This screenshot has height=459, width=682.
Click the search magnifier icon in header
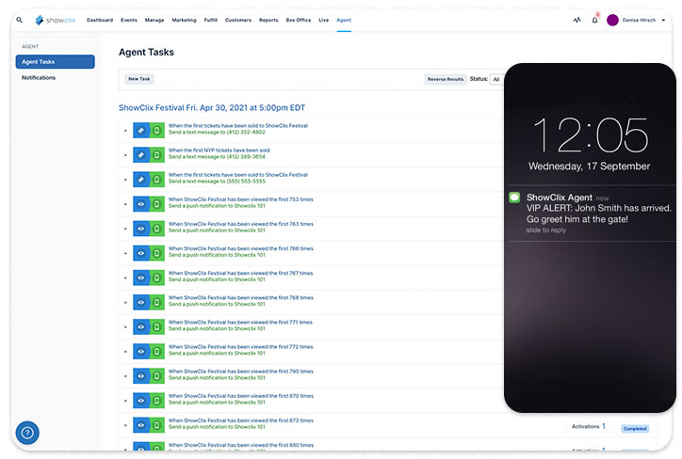(x=19, y=20)
